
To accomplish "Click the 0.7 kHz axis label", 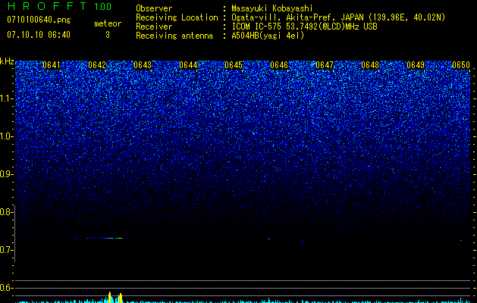I will tap(6, 250).
